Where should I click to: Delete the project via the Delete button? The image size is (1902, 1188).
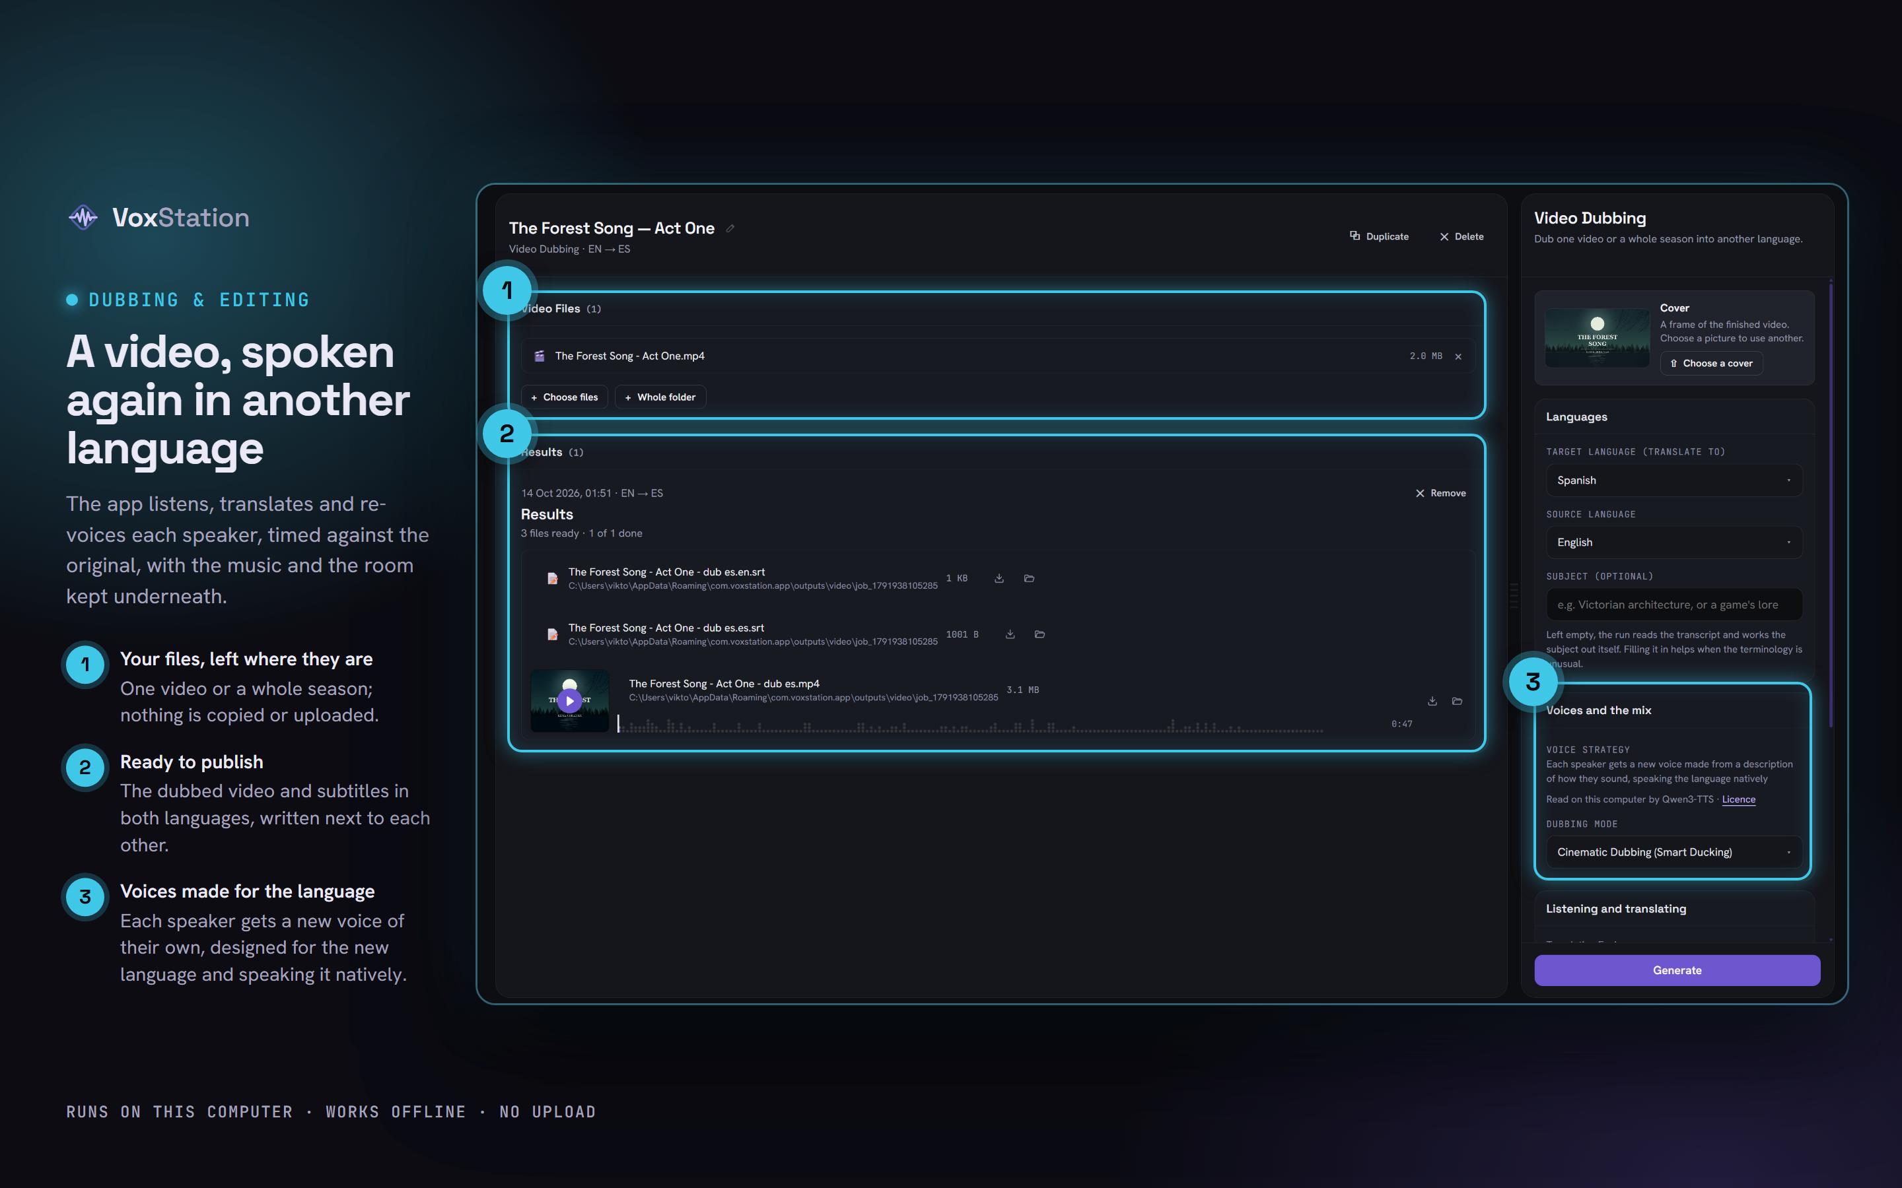1461,236
